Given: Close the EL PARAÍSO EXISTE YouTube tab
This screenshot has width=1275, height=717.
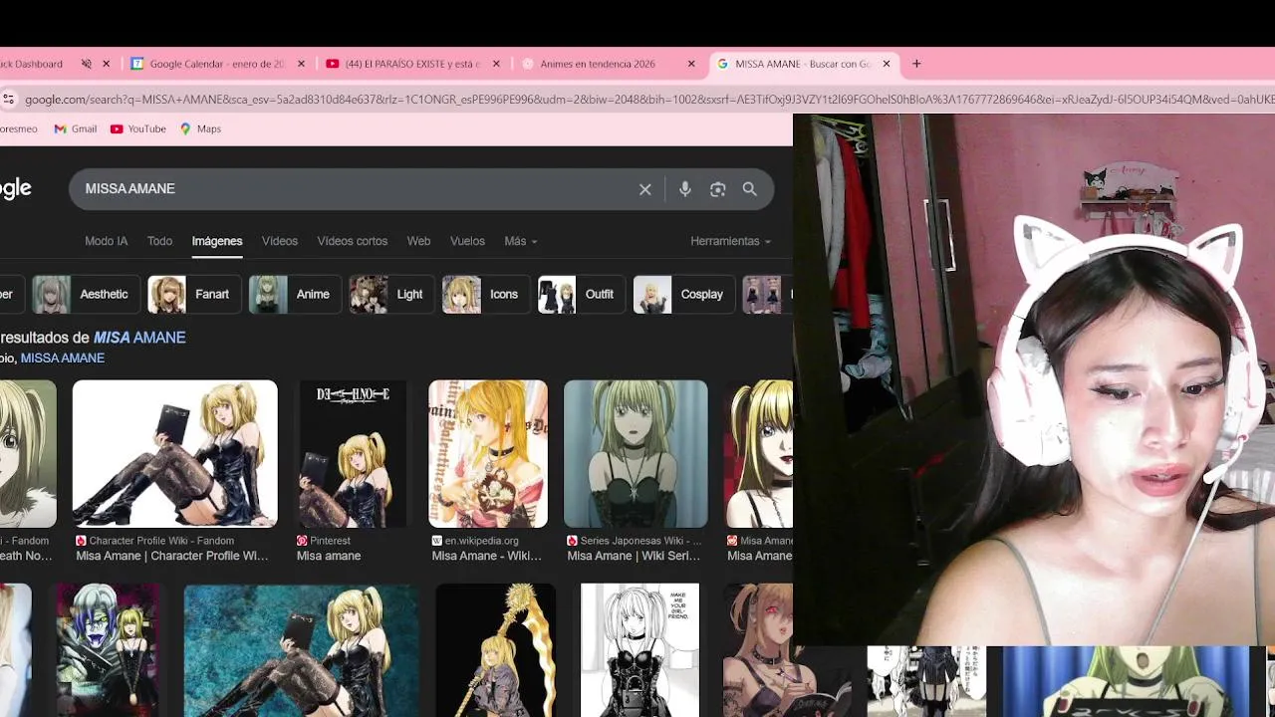Looking at the screenshot, I should point(496,64).
